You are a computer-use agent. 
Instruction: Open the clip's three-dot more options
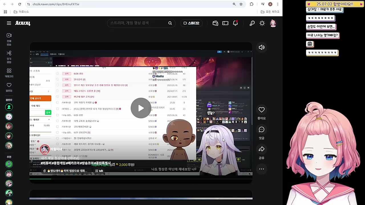point(261,169)
